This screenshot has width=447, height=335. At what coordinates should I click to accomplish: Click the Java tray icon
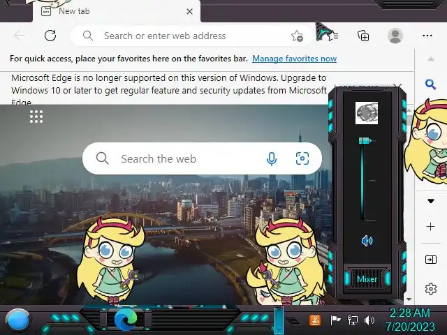click(315, 320)
